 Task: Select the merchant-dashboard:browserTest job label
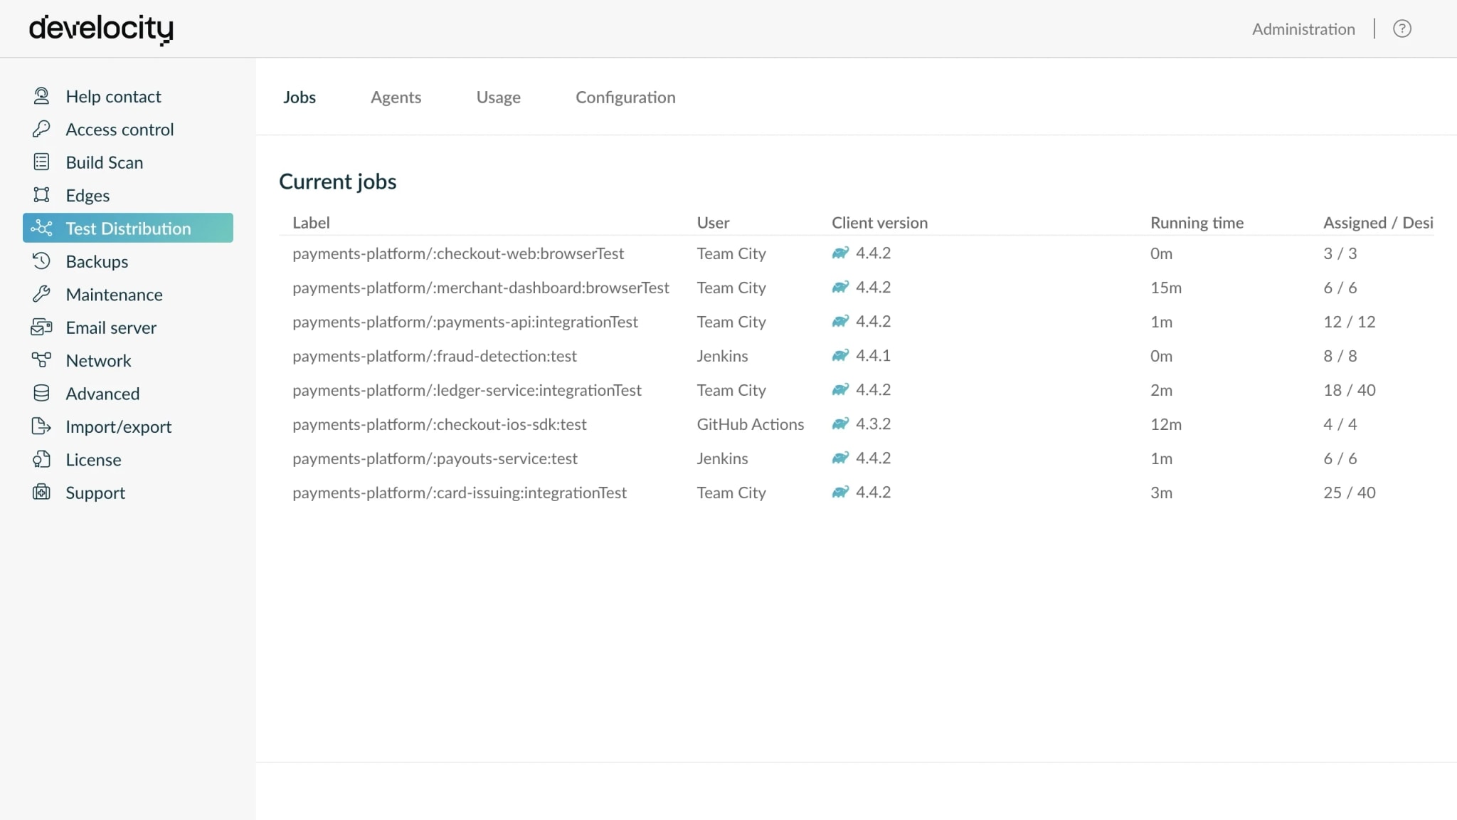tap(481, 288)
